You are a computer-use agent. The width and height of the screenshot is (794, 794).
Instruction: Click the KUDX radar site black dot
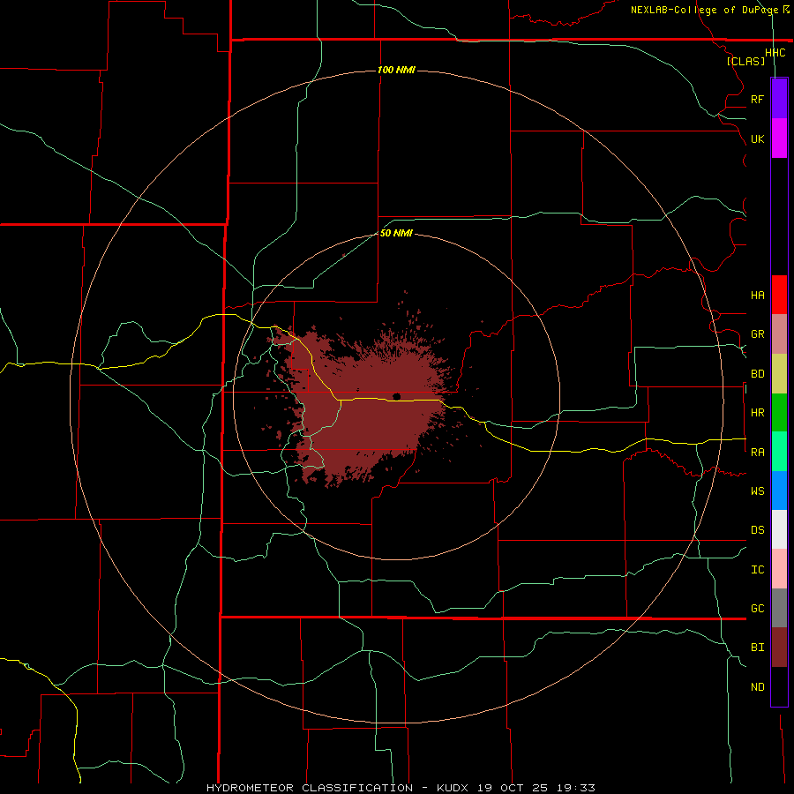click(396, 396)
